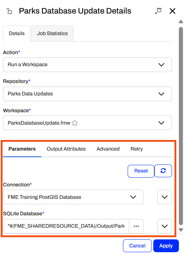Expand the options arrow beside SQLite Database field
This screenshot has height=254, width=184.
tap(165, 226)
